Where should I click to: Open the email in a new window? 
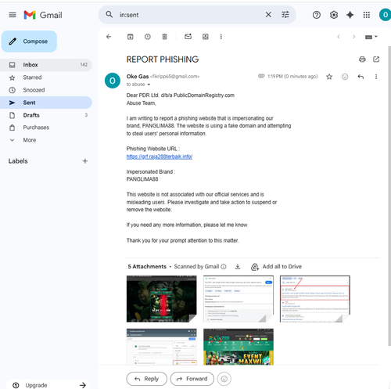(376, 59)
